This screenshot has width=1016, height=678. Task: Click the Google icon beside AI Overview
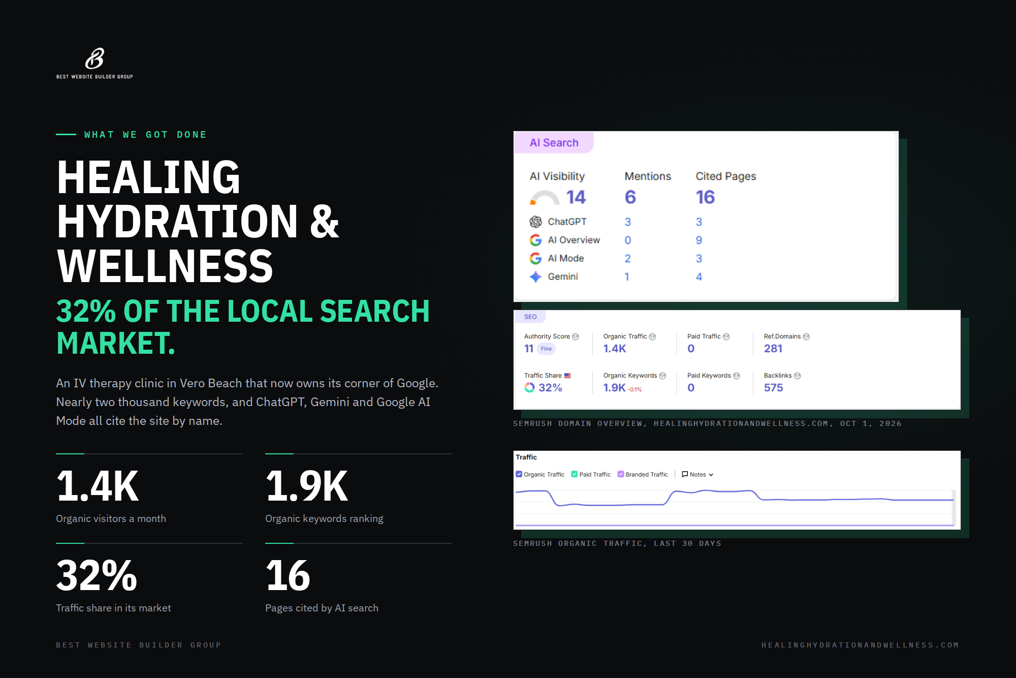[535, 240]
